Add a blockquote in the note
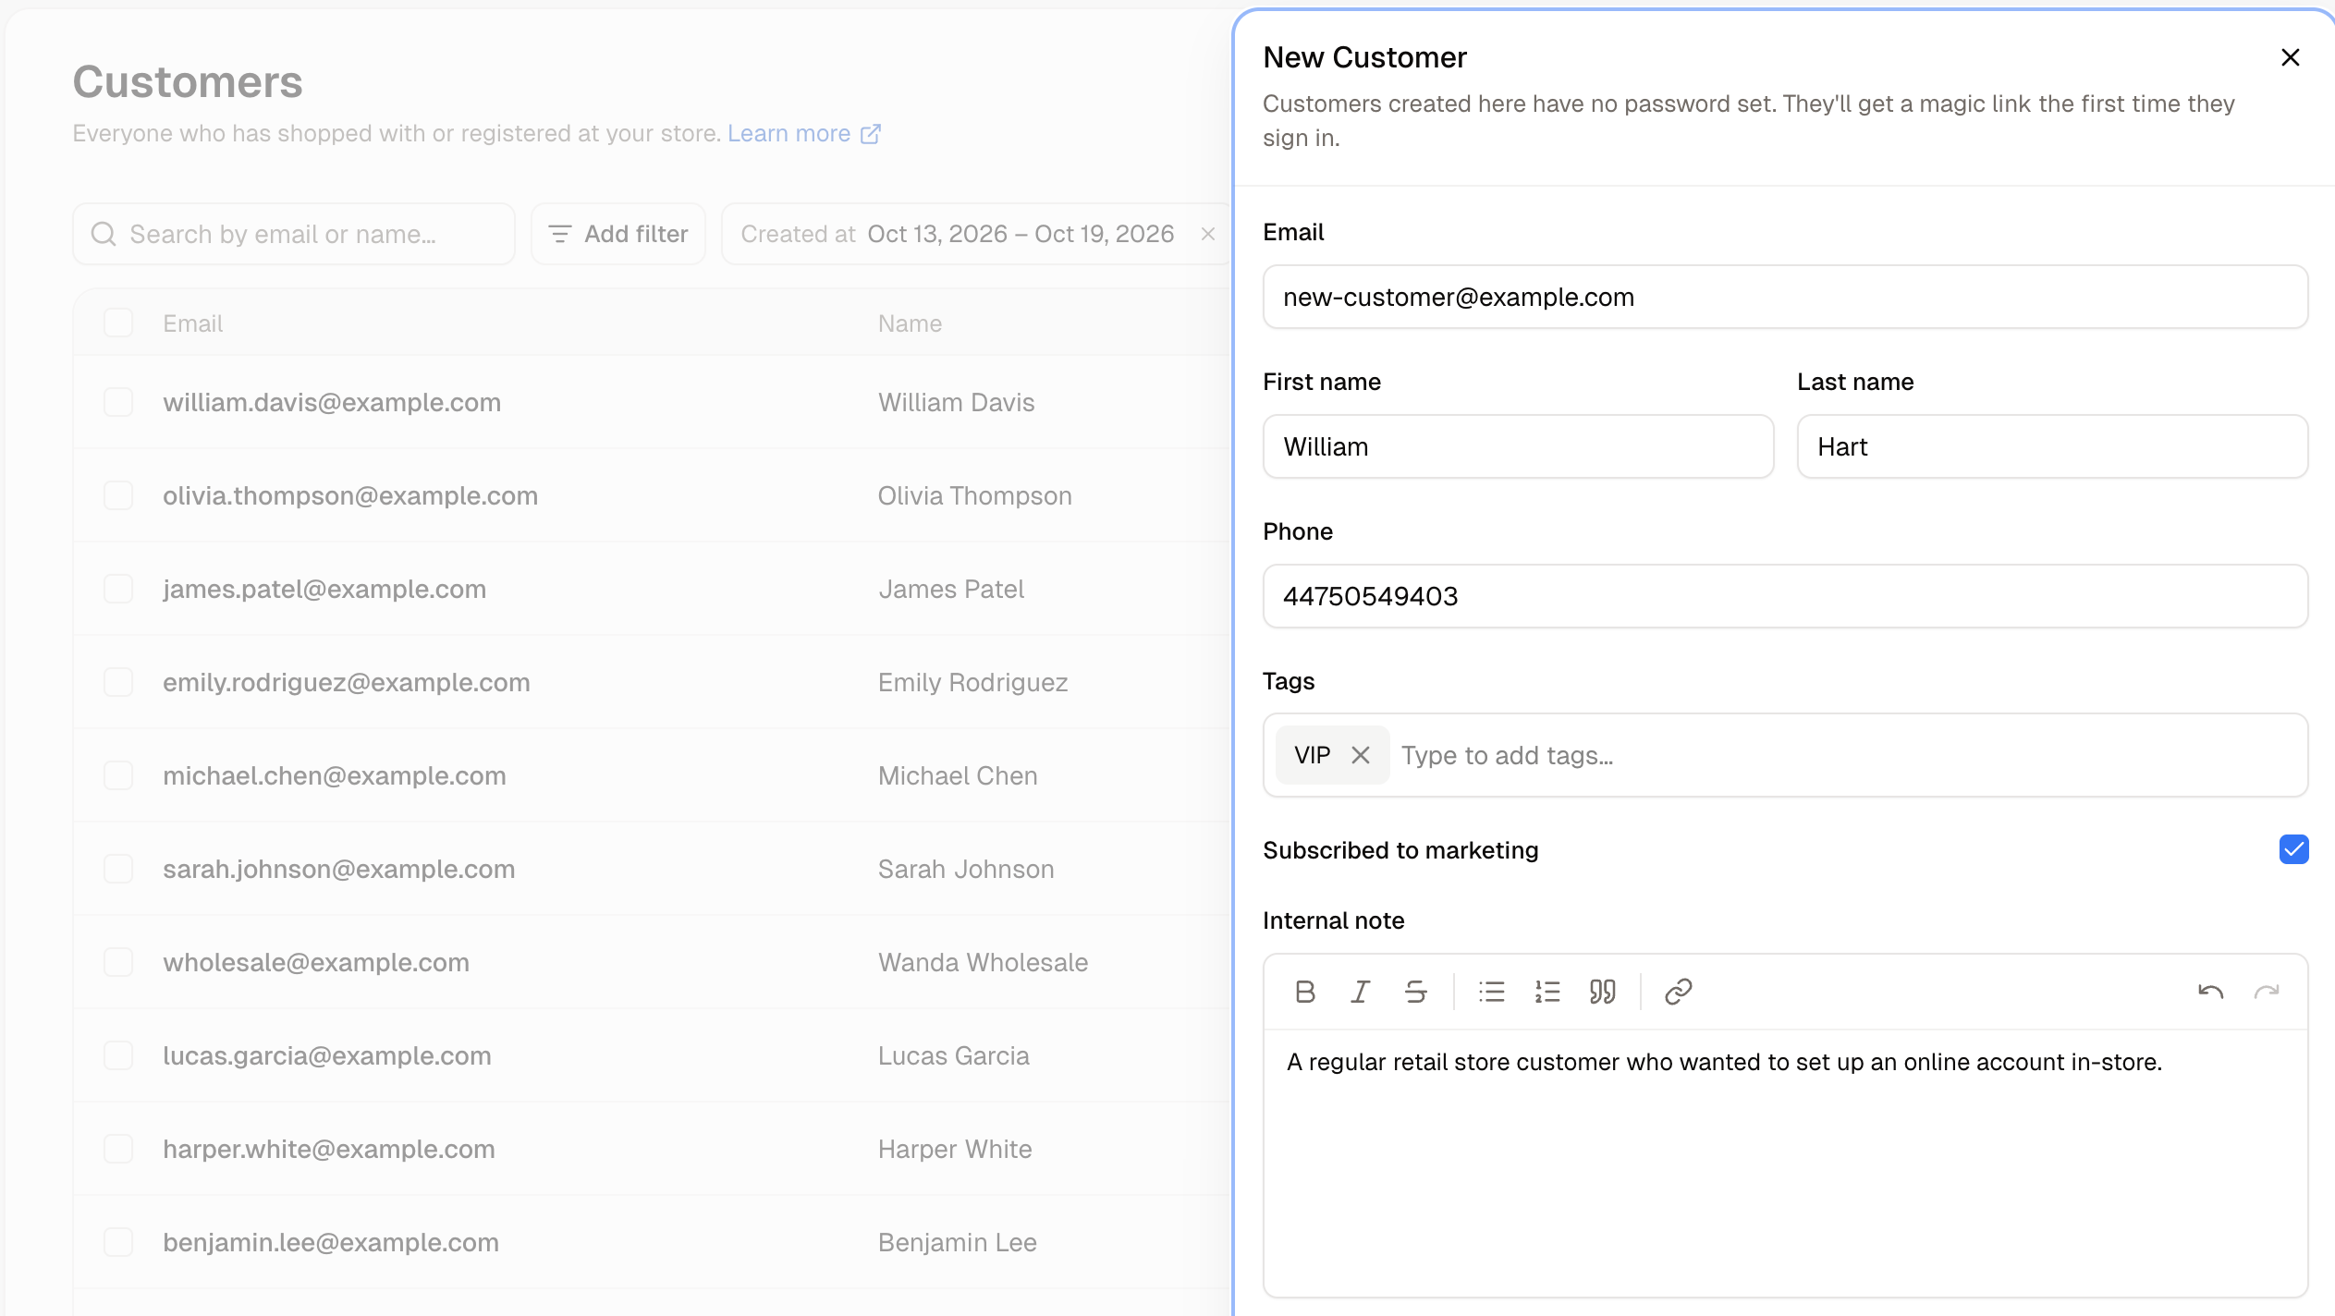 pos(1603,992)
